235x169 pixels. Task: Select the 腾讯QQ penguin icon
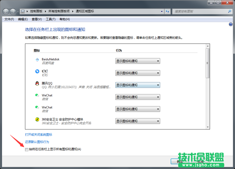(37, 84)
